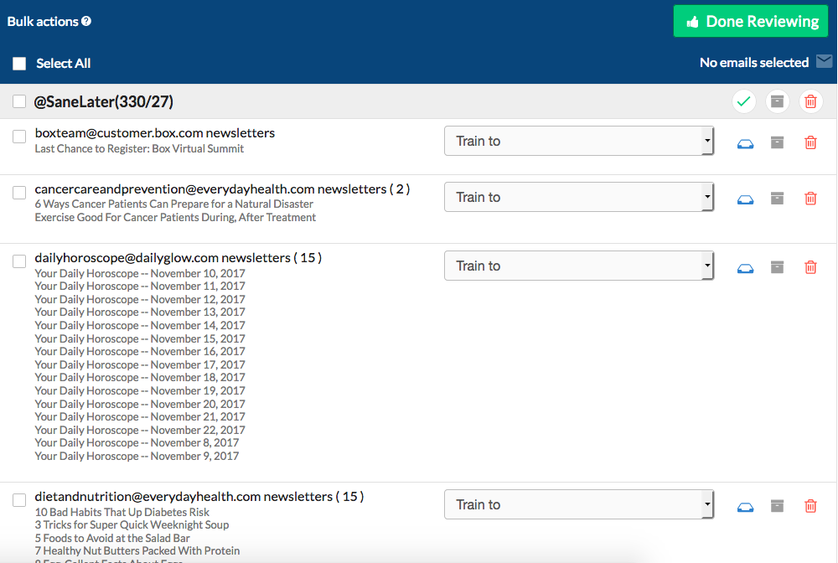Archive dailyhoroscope@dailyglow.com newsletters
The image size is (838, 563).
pos(777,266)
